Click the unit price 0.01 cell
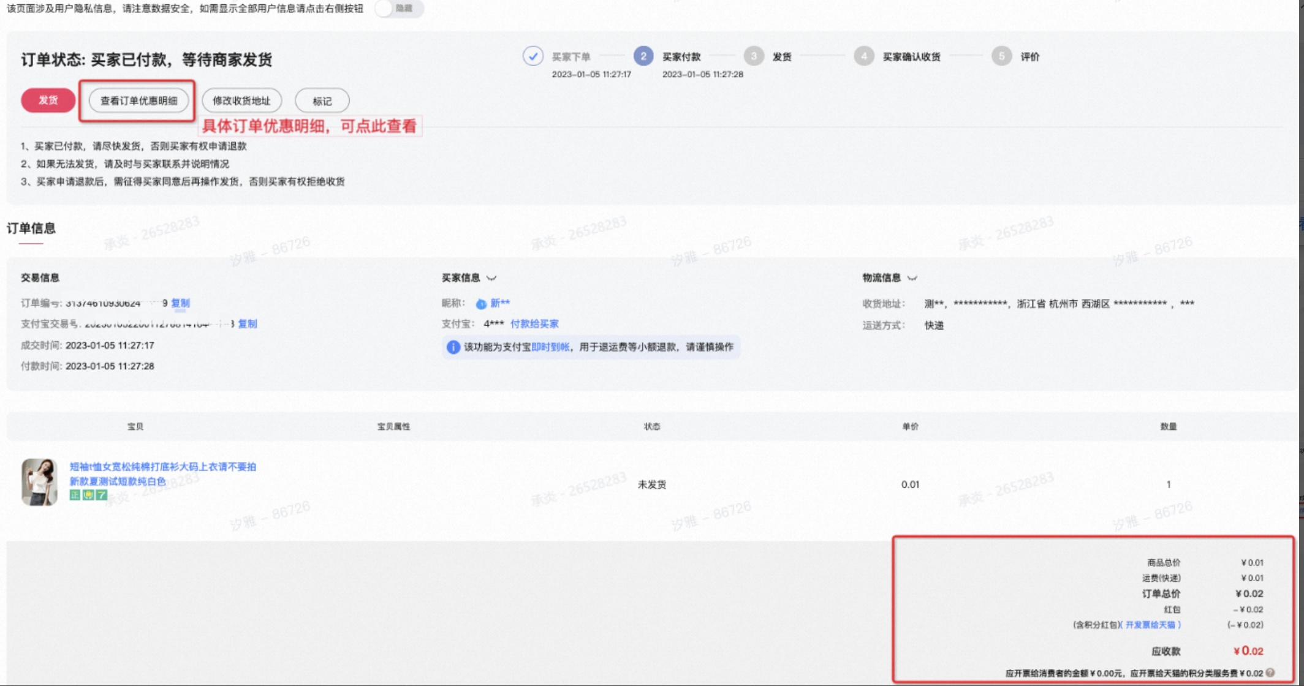Screen dimensions: 1304x686 tap(910, 484)
